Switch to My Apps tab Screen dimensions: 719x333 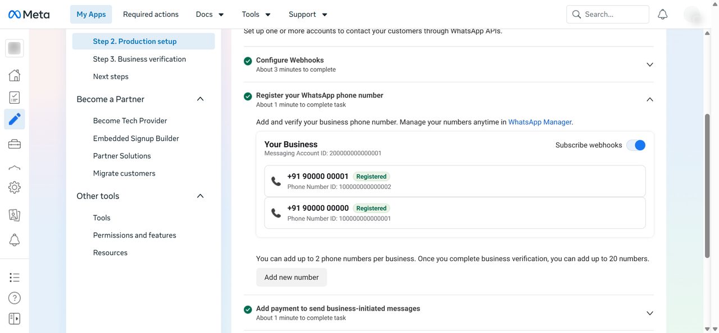(x=91, y=15)
